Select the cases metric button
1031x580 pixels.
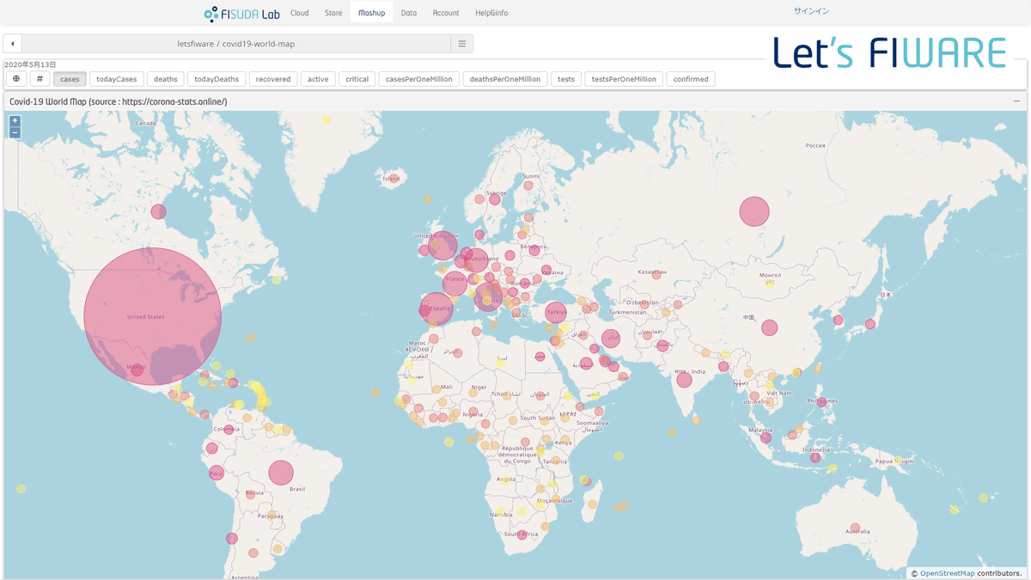[x=70, y=79]
